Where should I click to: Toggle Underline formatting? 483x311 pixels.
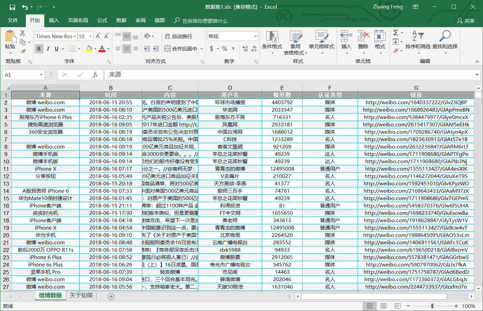tap(56, 49)
